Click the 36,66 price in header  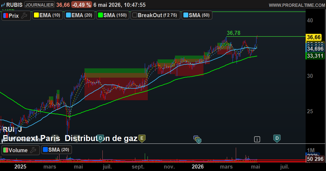point(63,5)
